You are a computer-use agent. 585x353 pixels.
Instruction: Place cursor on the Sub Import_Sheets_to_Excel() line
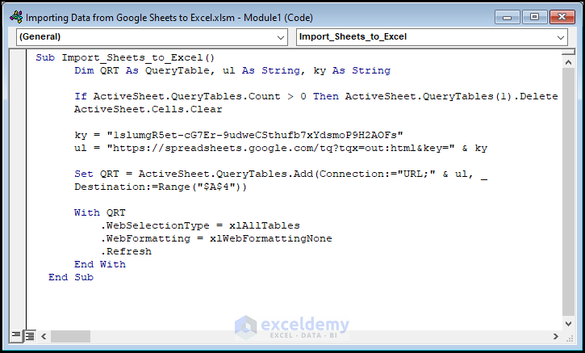[x=125, y=58]
